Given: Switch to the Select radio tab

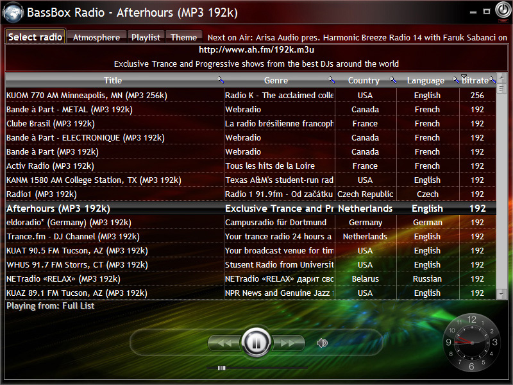Looking at the screenshot, I should [x=35, y=37].
